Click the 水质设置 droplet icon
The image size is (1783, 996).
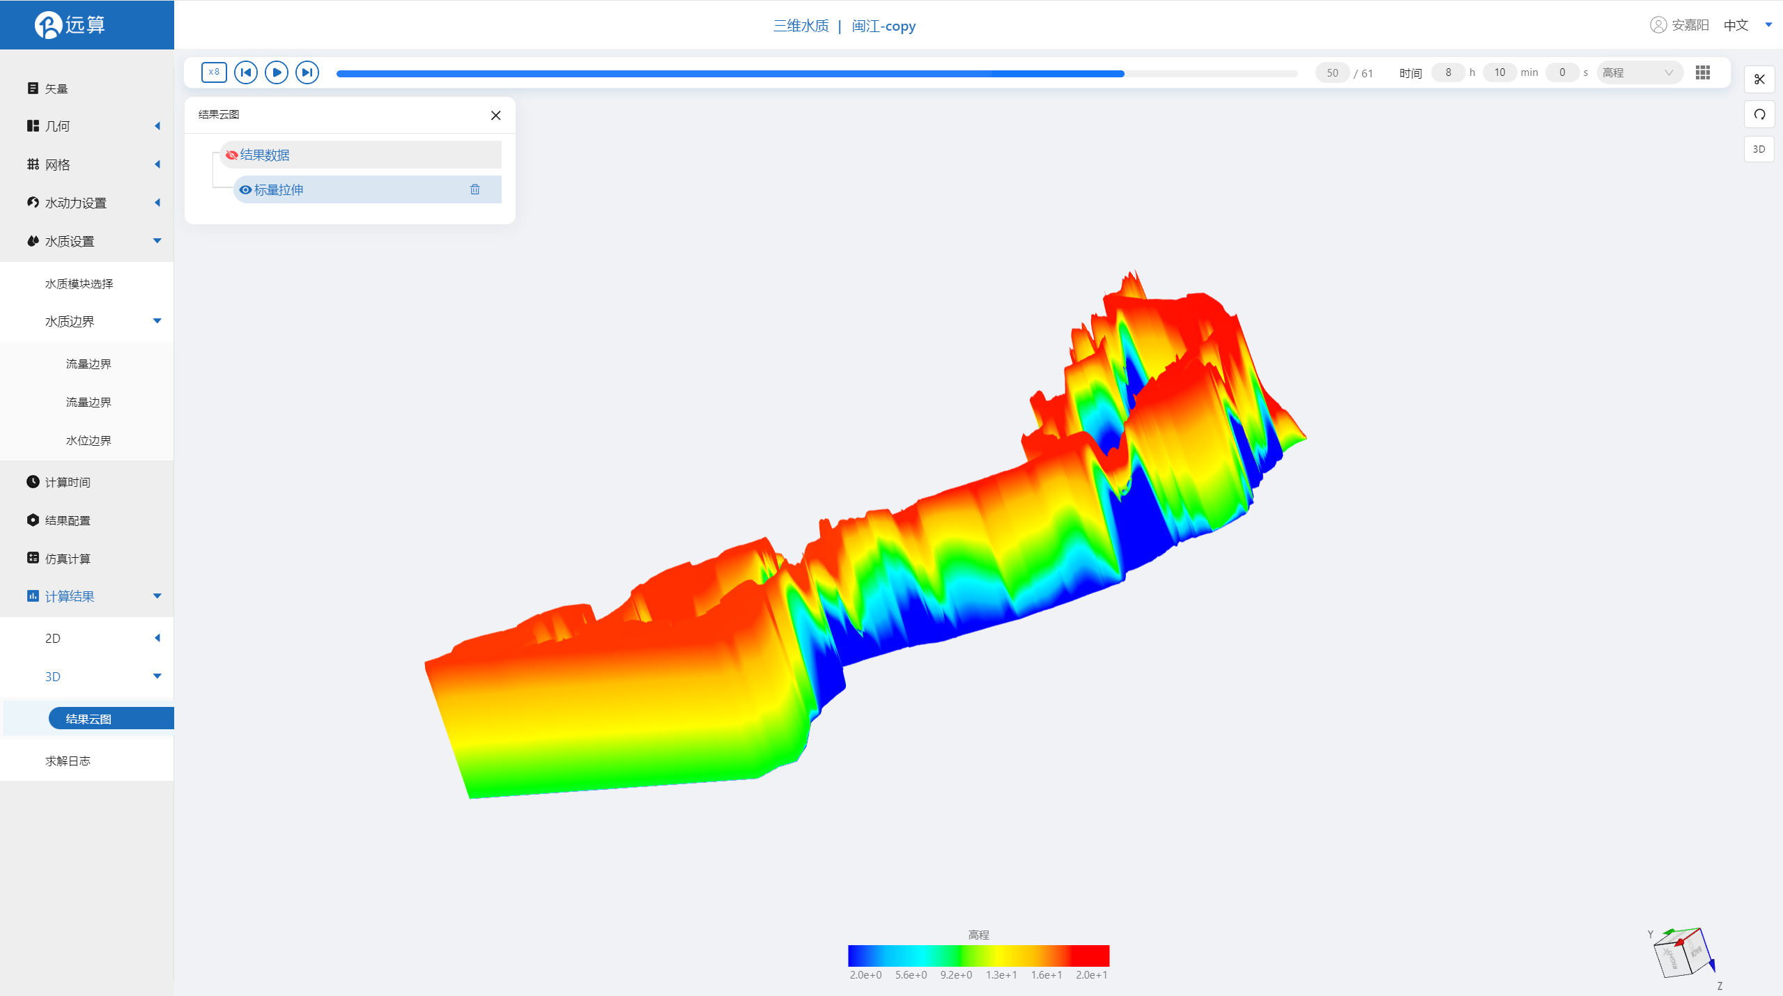coord(33,241)
